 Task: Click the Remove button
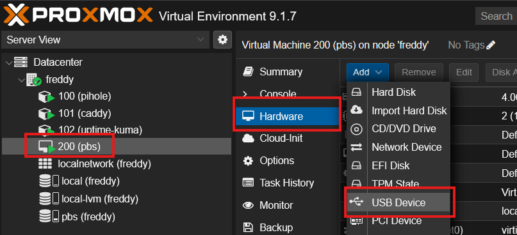point(419,72)
